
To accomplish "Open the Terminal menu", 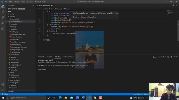I will pos(38,2).
